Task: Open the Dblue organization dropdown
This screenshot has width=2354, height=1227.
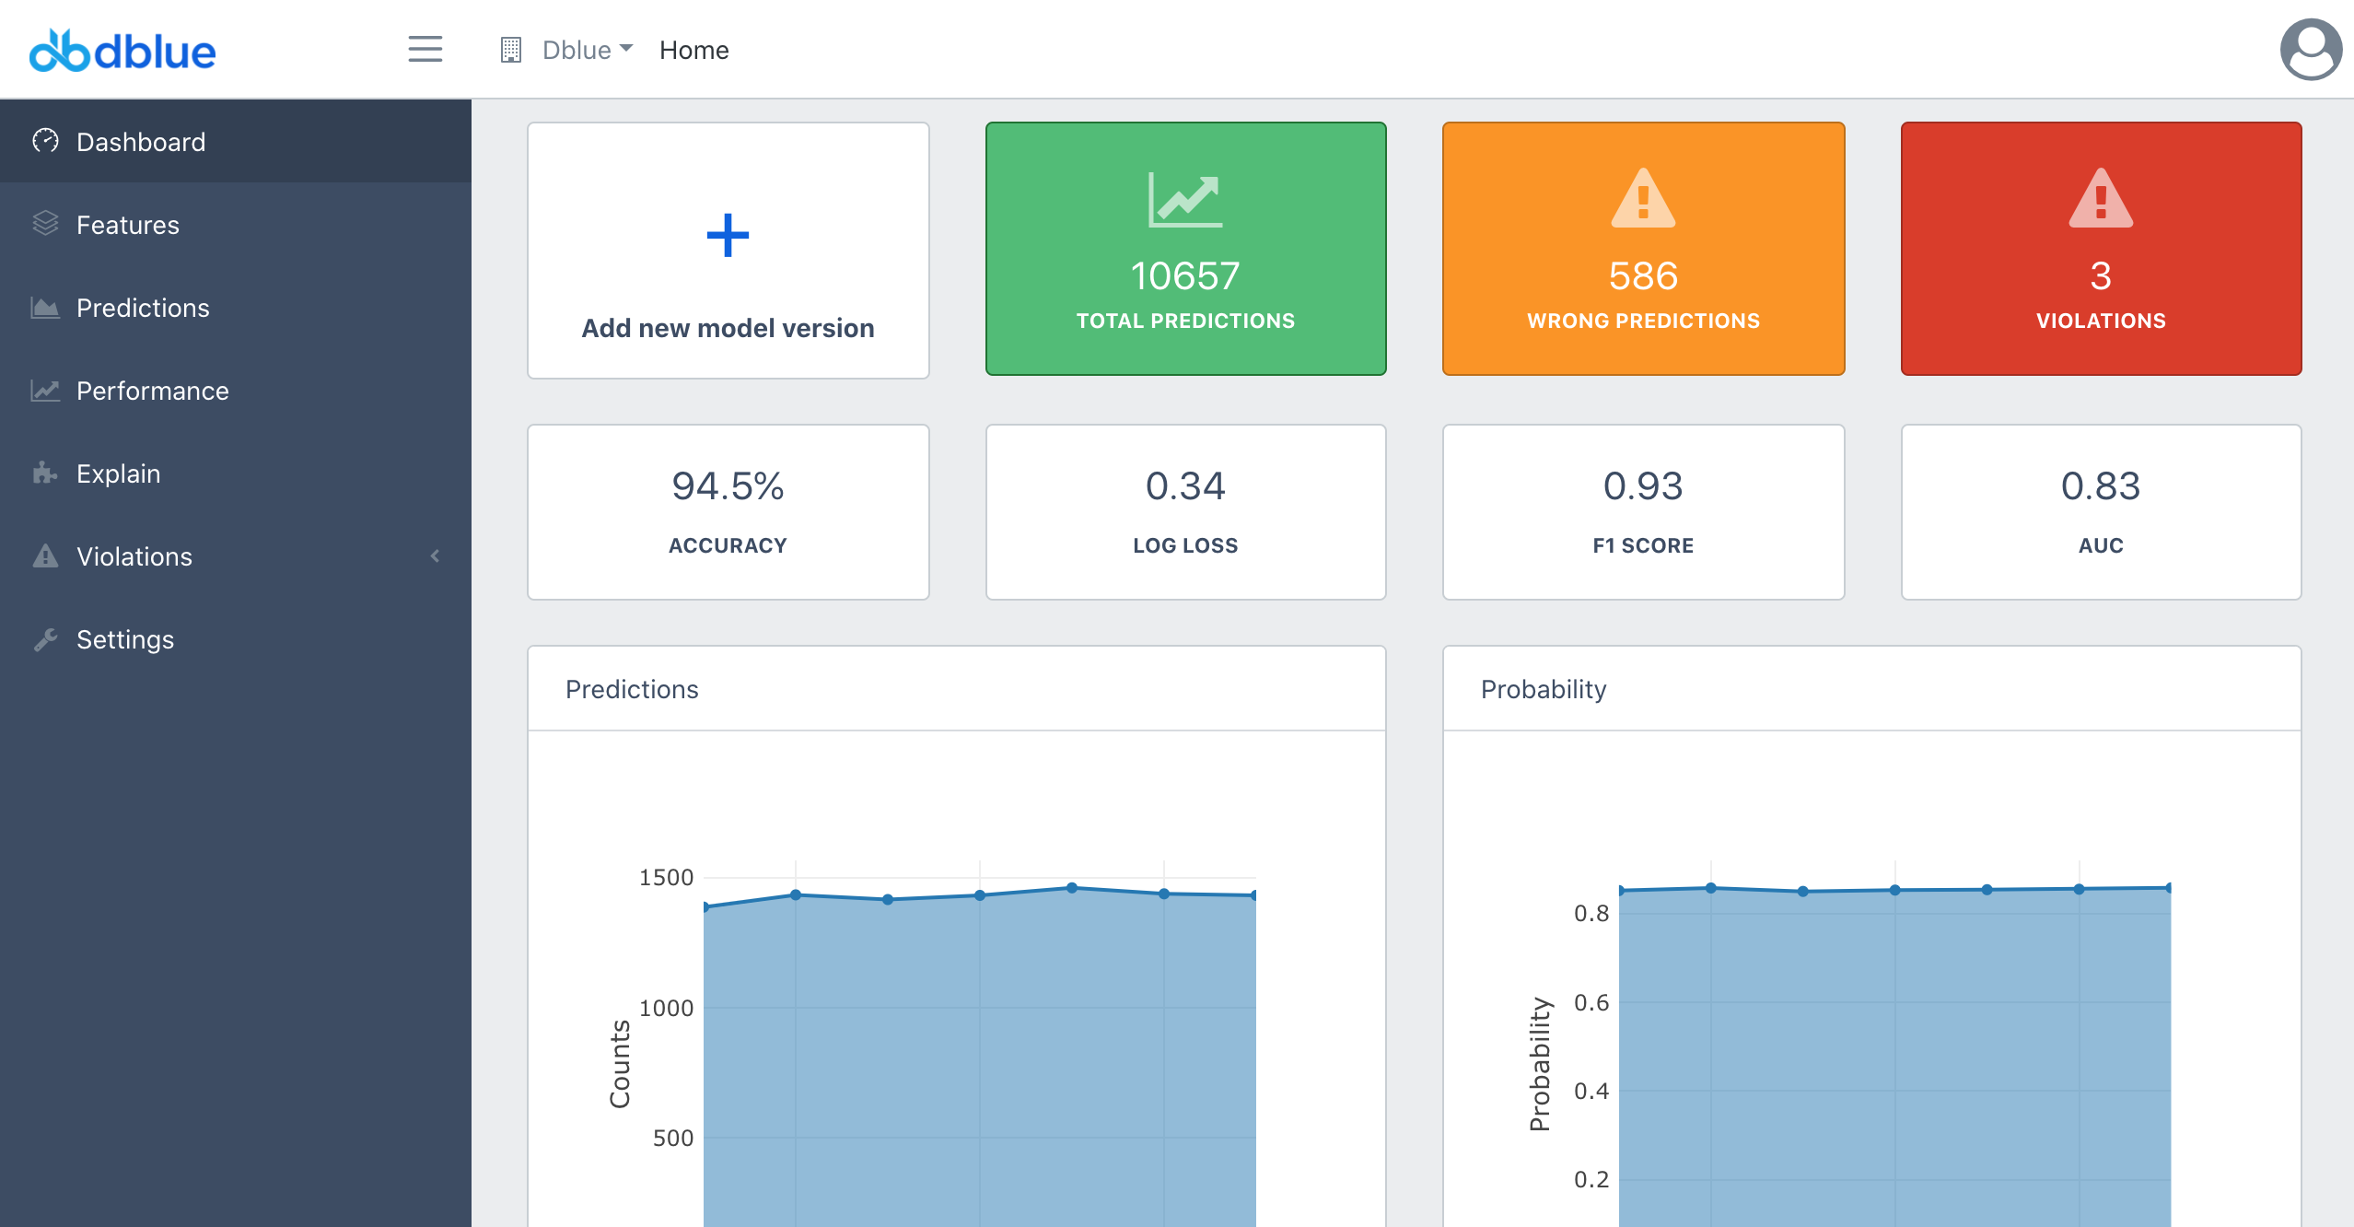Action: pos(587,50)
